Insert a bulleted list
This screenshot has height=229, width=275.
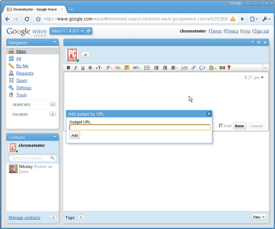click(147, 68)
